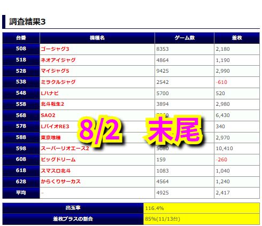Click the 116.4% payout value

[155, 208]
